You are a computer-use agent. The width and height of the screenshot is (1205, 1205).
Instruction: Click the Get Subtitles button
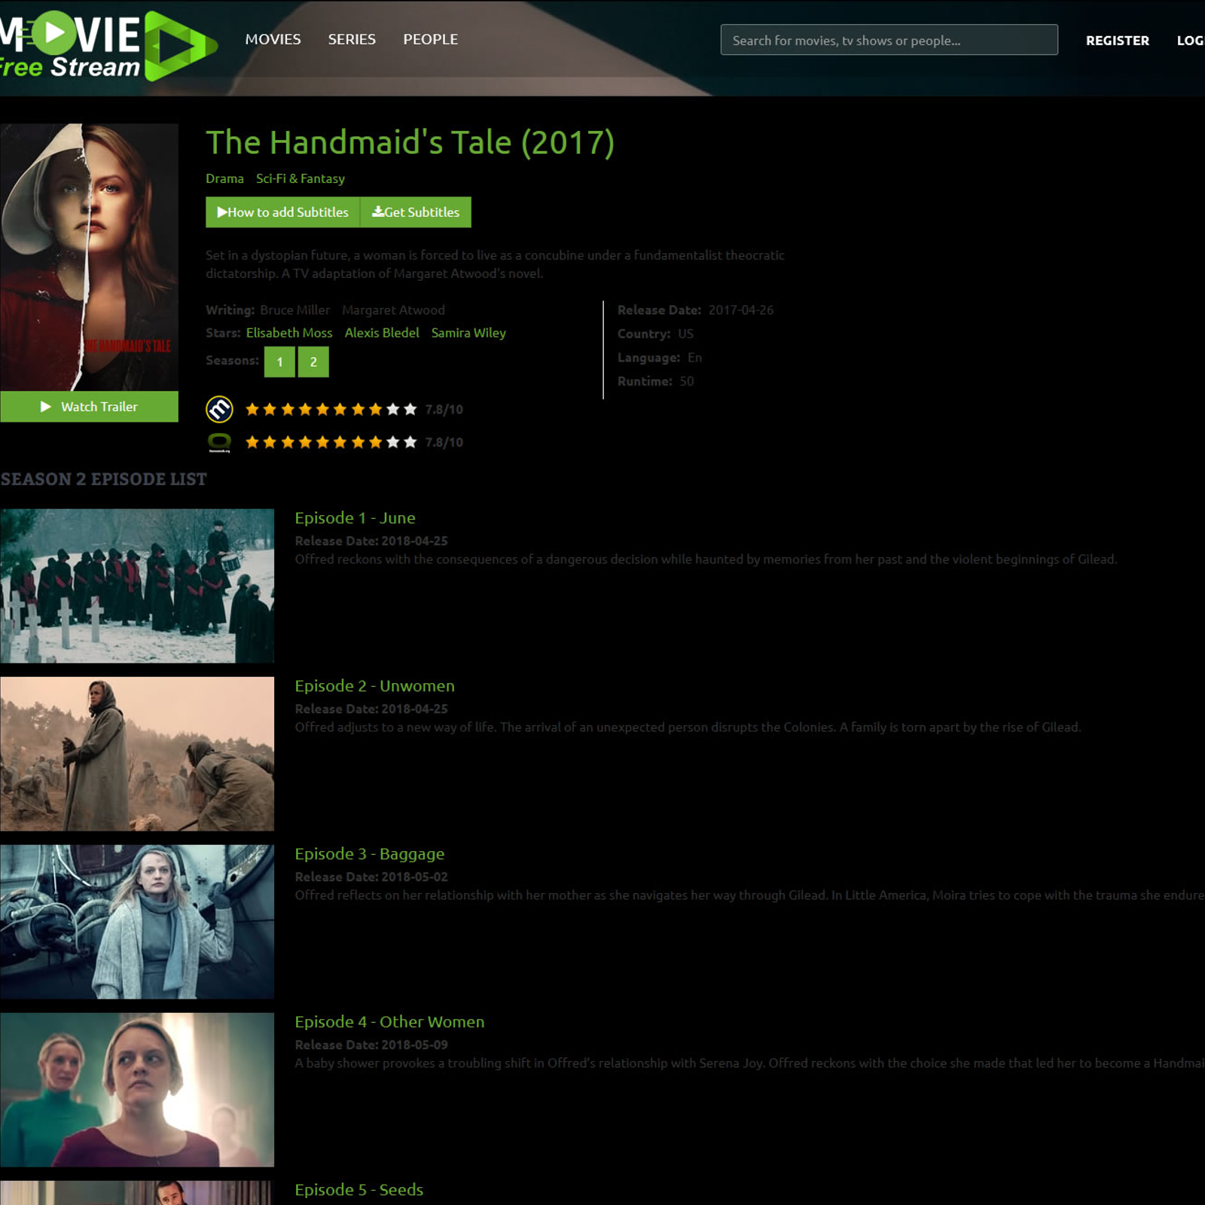(416, 212)
